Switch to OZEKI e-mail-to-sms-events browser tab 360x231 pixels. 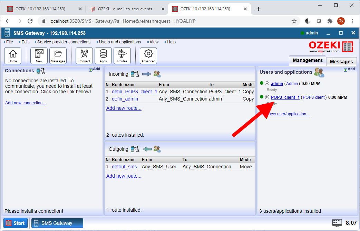[x=125, y=9]
